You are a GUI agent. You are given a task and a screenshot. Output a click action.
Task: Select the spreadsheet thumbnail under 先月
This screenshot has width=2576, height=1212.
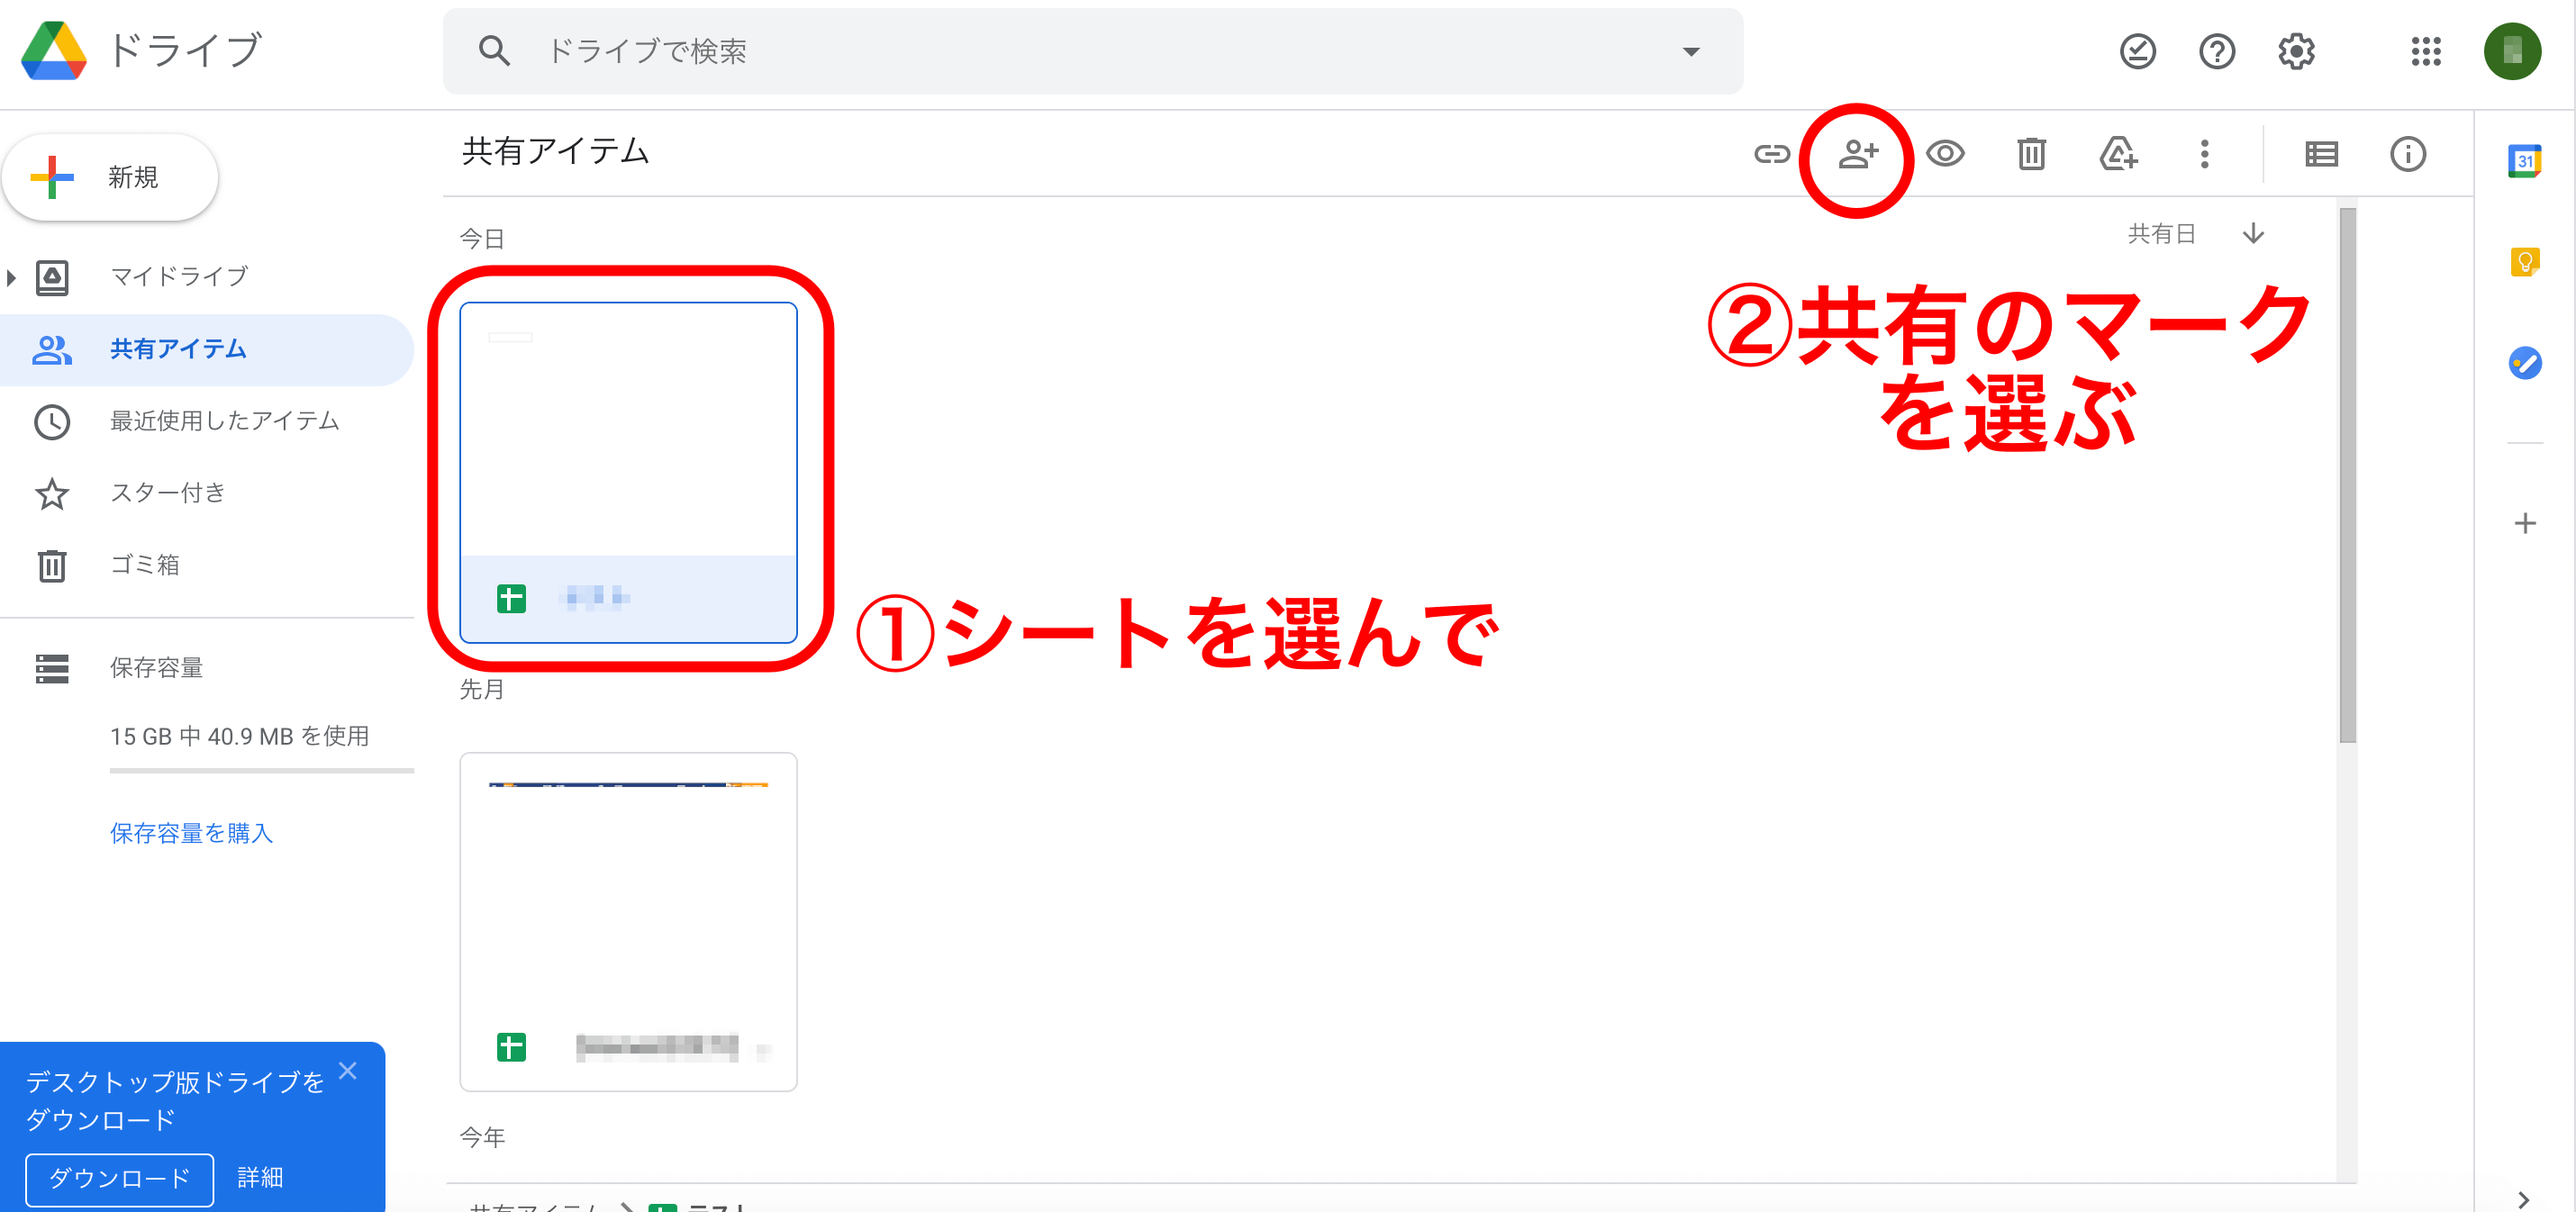(628, 920)
